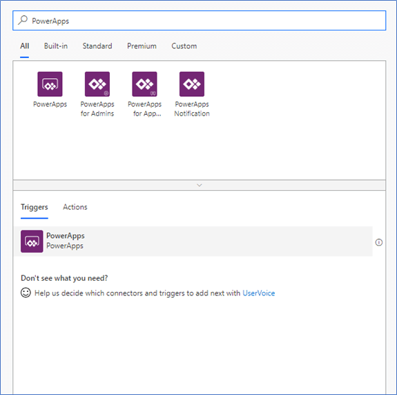Select the PowerApps trigger title text

(x=66, y=236)
